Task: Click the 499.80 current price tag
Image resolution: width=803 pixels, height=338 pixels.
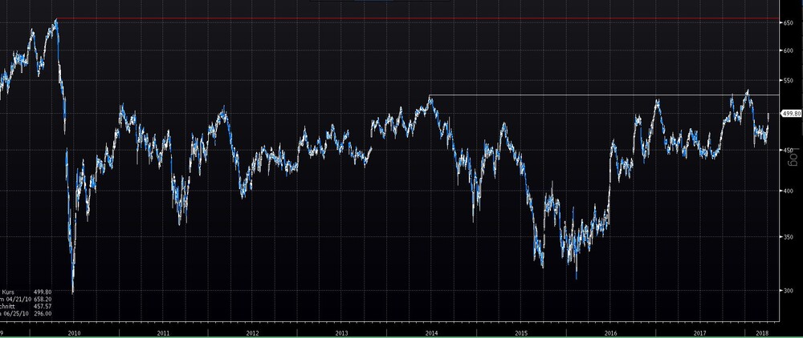Action: pos(791,114)
